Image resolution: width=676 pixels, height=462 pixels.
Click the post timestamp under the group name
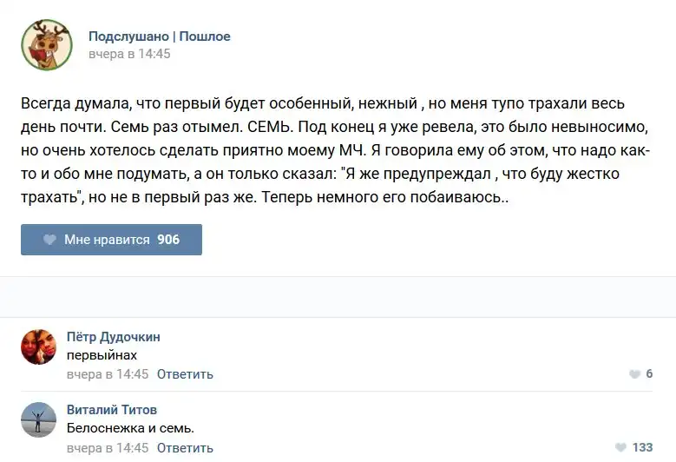(129, 54)
